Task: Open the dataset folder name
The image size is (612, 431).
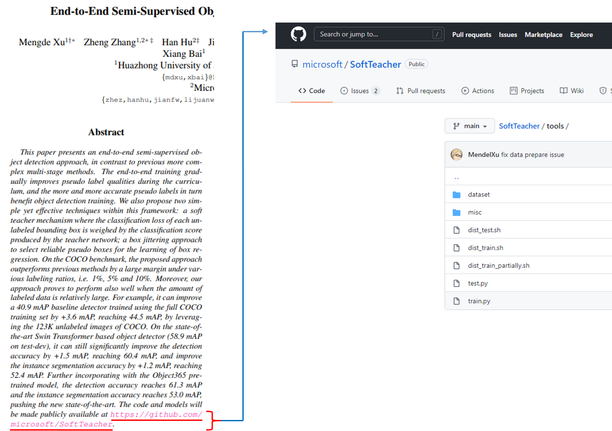Action: 479,195
